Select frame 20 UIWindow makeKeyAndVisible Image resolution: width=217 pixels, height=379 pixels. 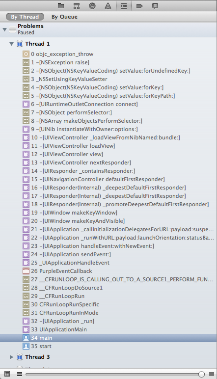tap(108, 221)
